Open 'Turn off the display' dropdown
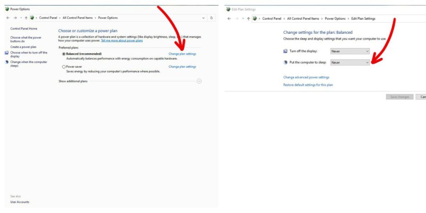Screen dimensions: 426x213 (x=350, y=51)
